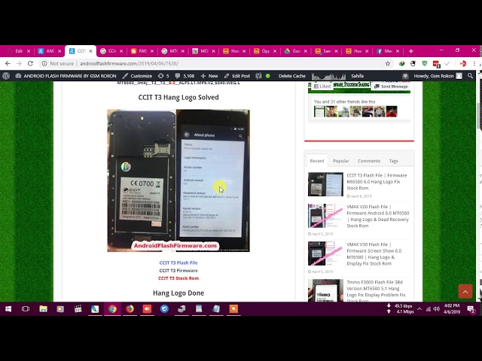This screenshot has width=482, height=361.
Task: Click the scroll-to-top orange arrow button
Action: [465, 291]
